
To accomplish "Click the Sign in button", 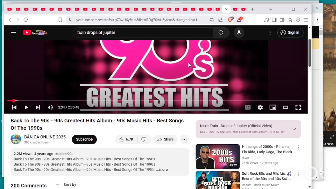I will click(290, 33).
